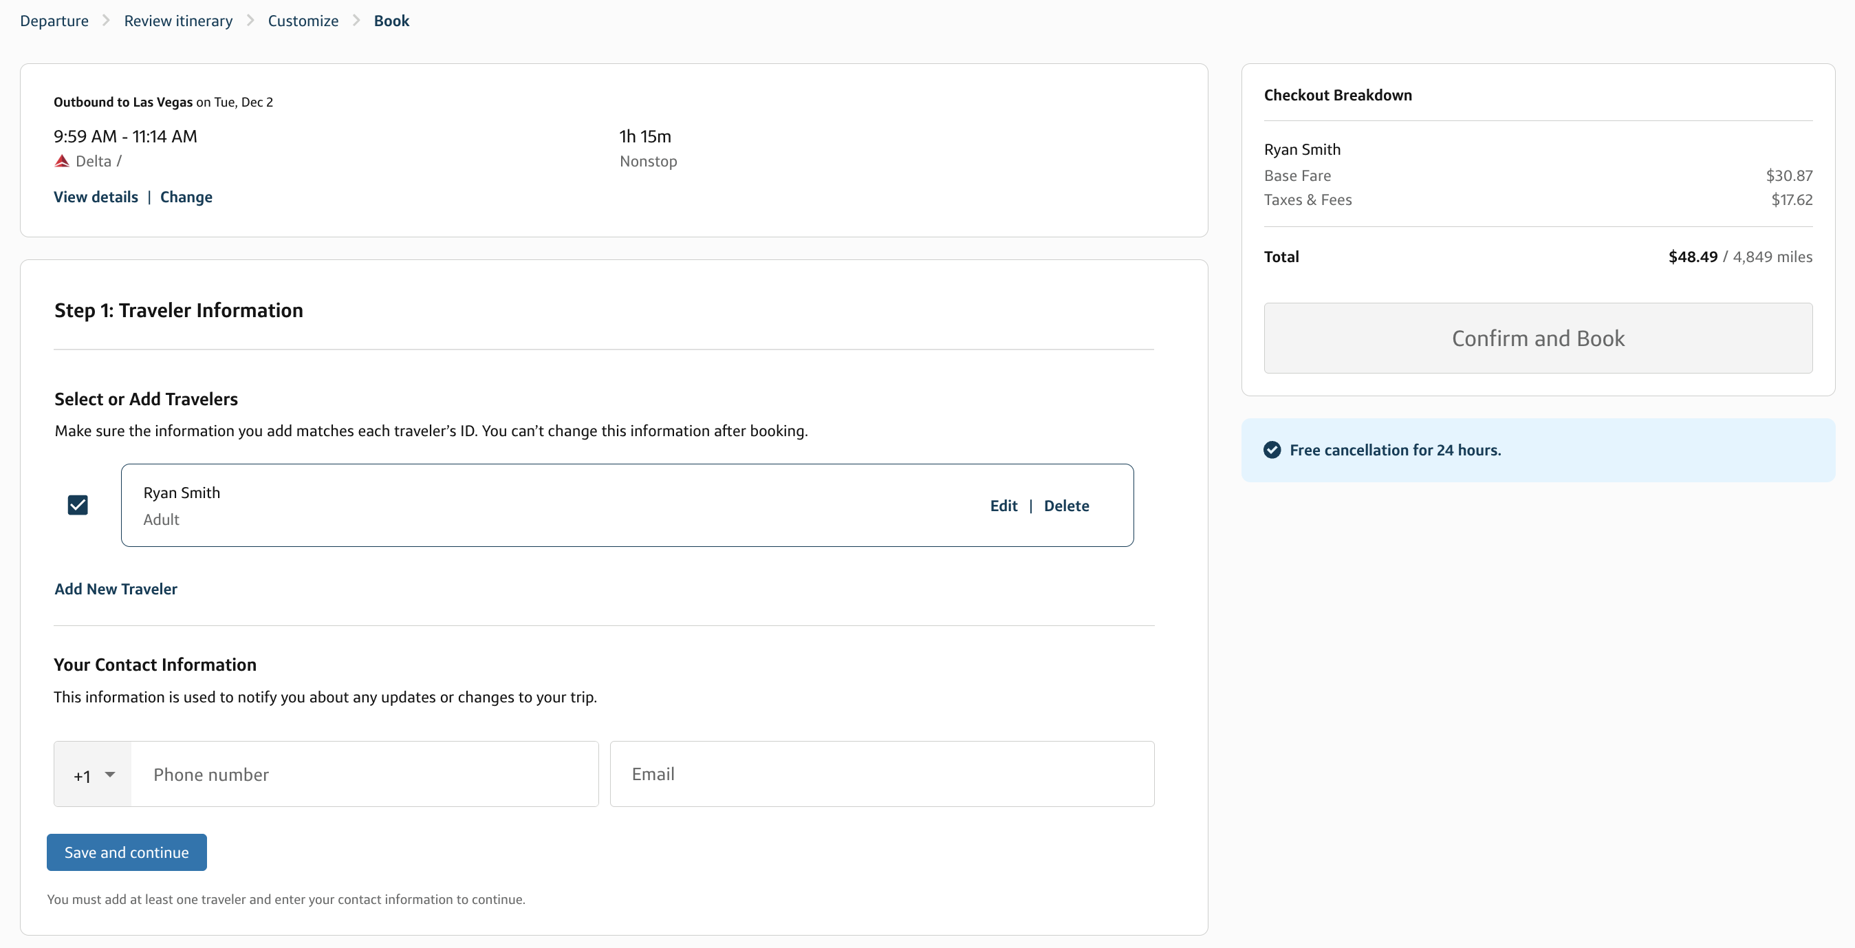Click Confirm and Book button
The width and height of the screenshot is (1855, 948).
[x=1537, y=338]
